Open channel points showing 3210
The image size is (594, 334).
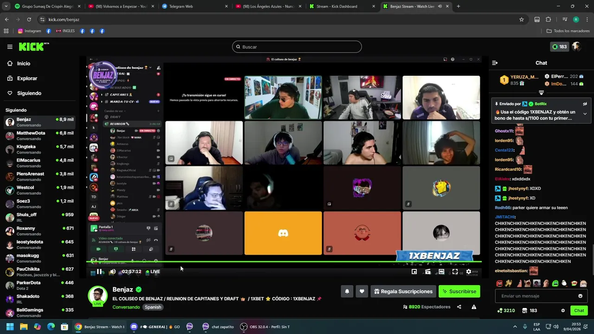[506, 310]
